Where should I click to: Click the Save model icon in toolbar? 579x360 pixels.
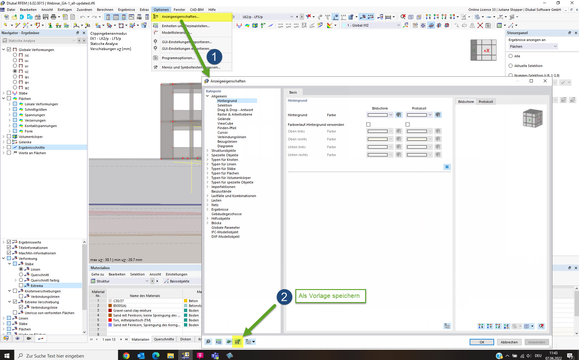46,17
